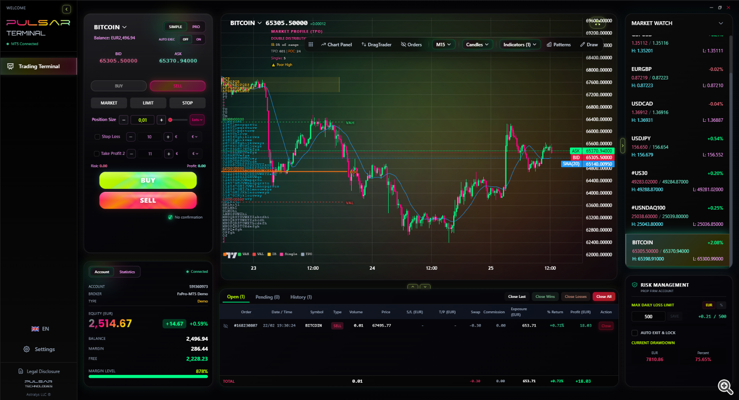
Task: Click the large green BUY button
Action: [148, 181]
